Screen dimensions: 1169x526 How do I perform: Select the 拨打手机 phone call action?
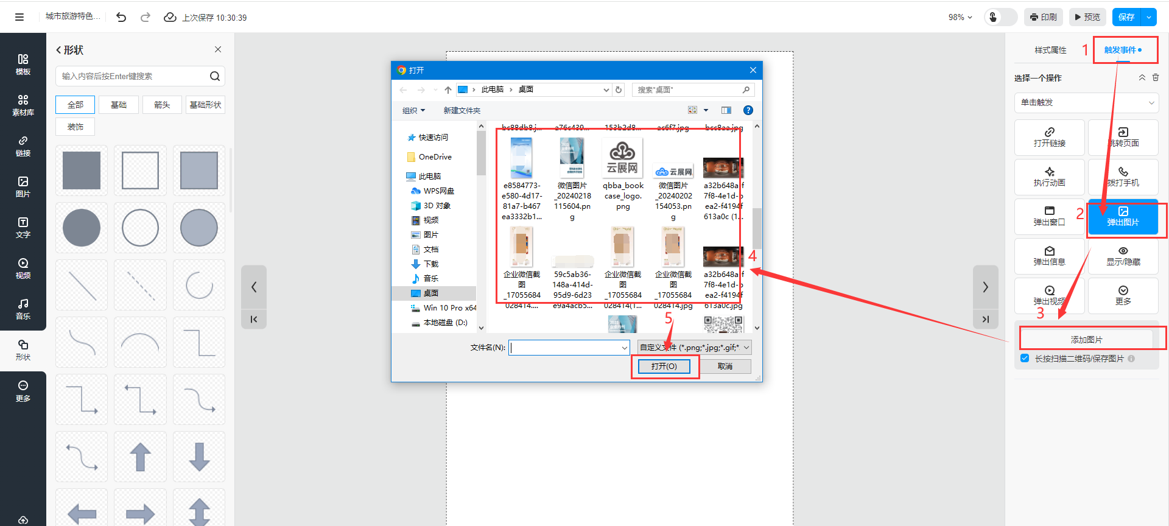point(1123,177)
